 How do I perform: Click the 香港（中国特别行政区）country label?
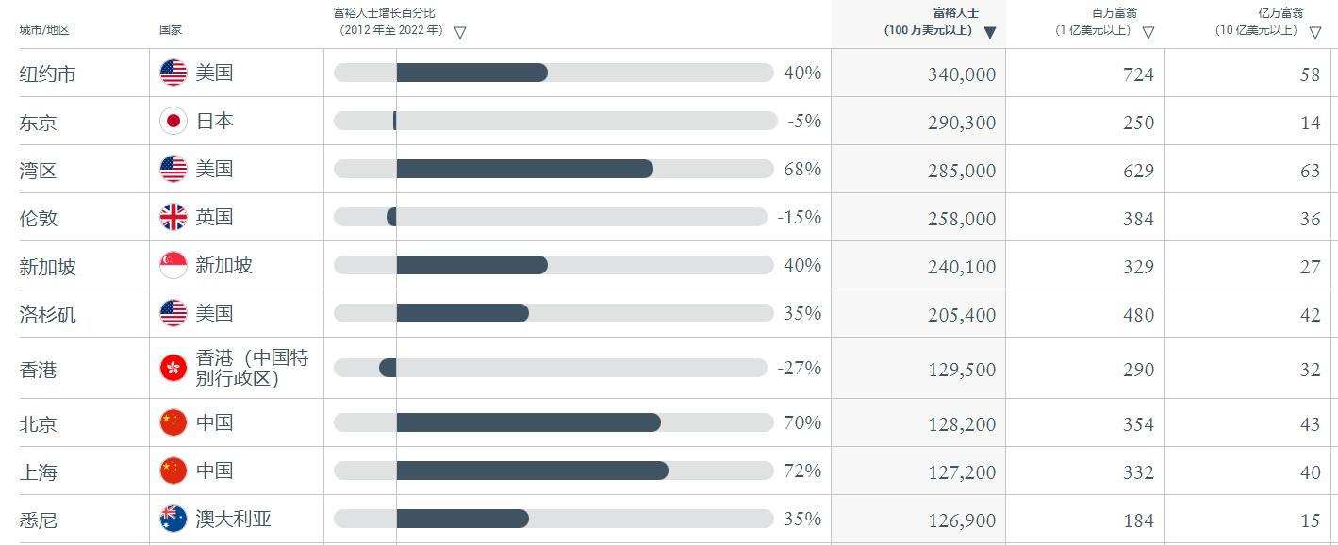pos(252,369)
